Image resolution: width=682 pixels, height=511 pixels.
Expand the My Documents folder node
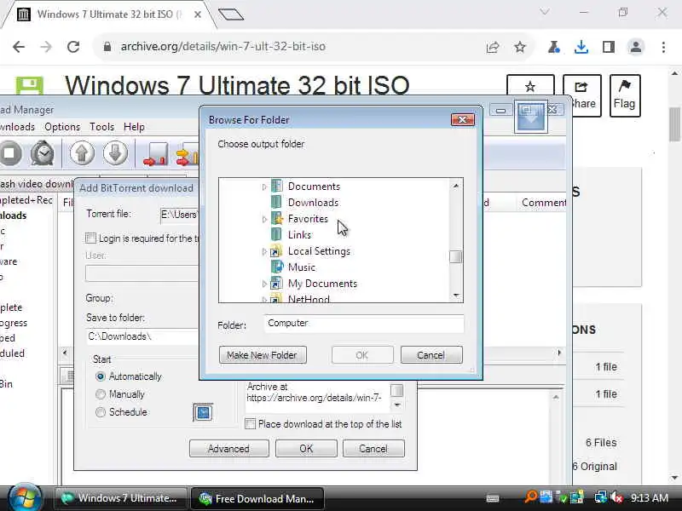[x=264, y=284]
